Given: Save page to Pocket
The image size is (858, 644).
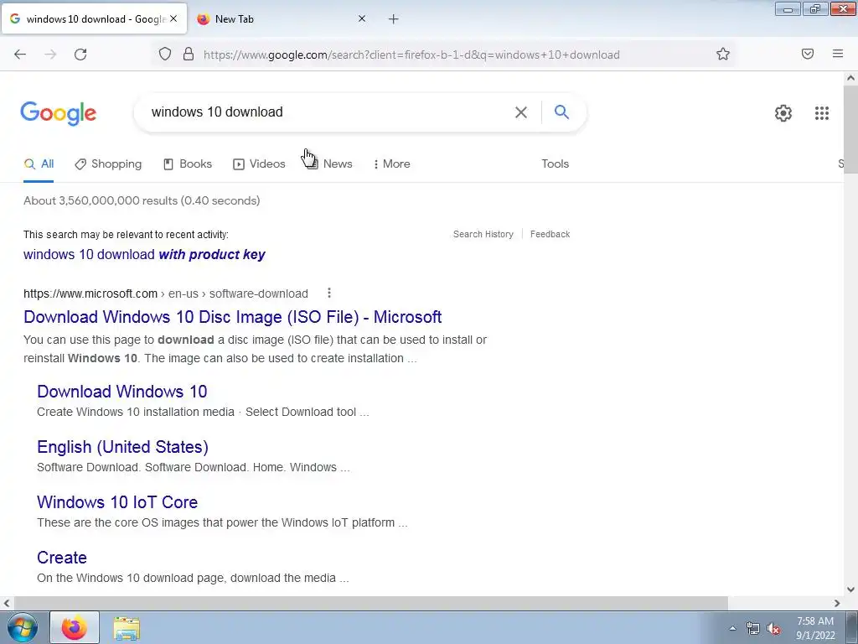Looking at the screenshot, I should click(808, 54).
